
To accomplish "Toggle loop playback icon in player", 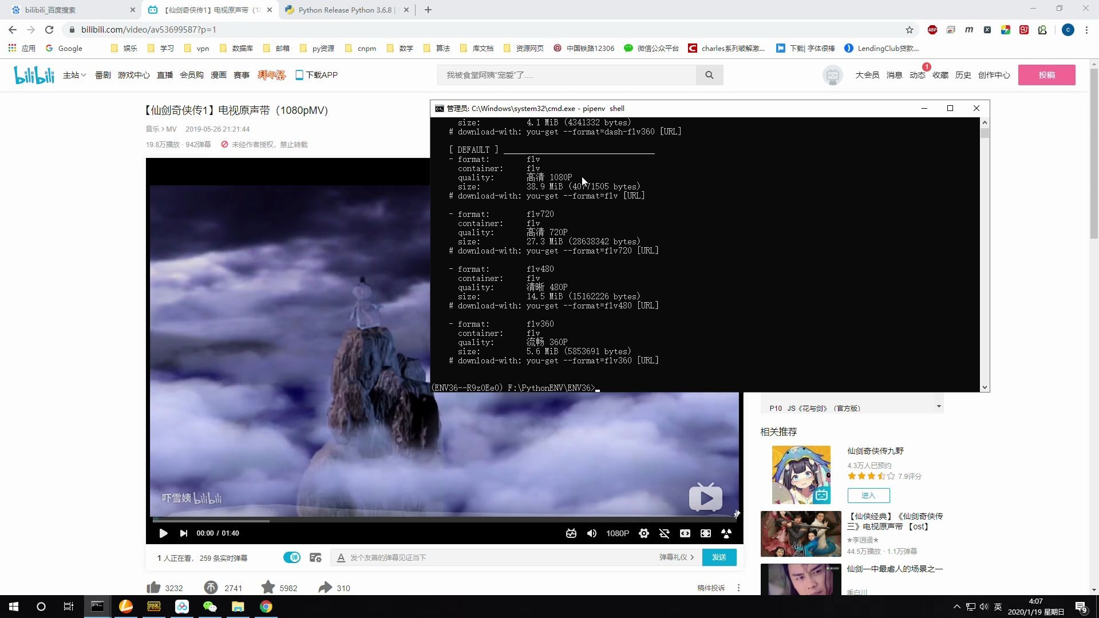I will [x=665, y=533].
